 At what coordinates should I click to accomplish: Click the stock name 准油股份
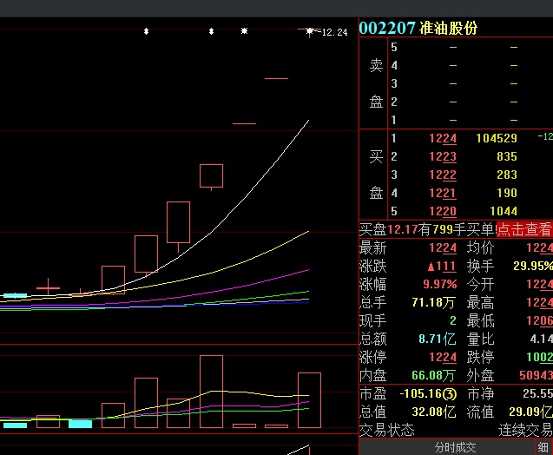448,28
